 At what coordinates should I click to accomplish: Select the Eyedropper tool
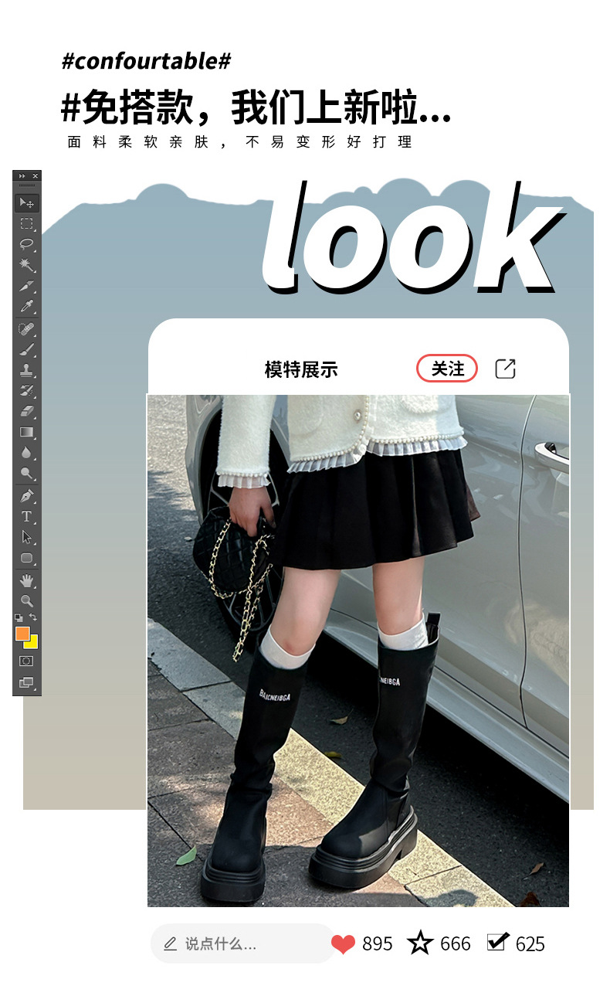click(x=27, y=306)
